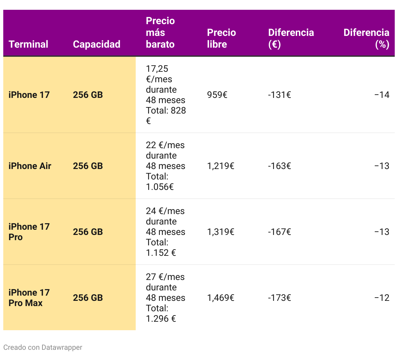Click the -131€ difference value
The height and width of the screenshot is (355, 398).
point(279,95)
